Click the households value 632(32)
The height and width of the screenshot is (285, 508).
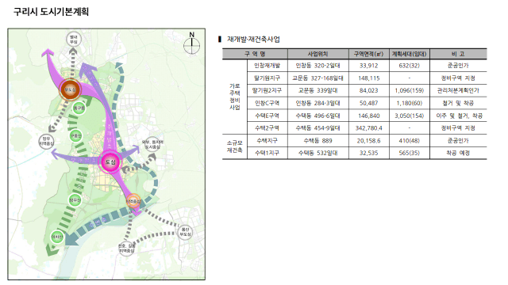[410, 66]
